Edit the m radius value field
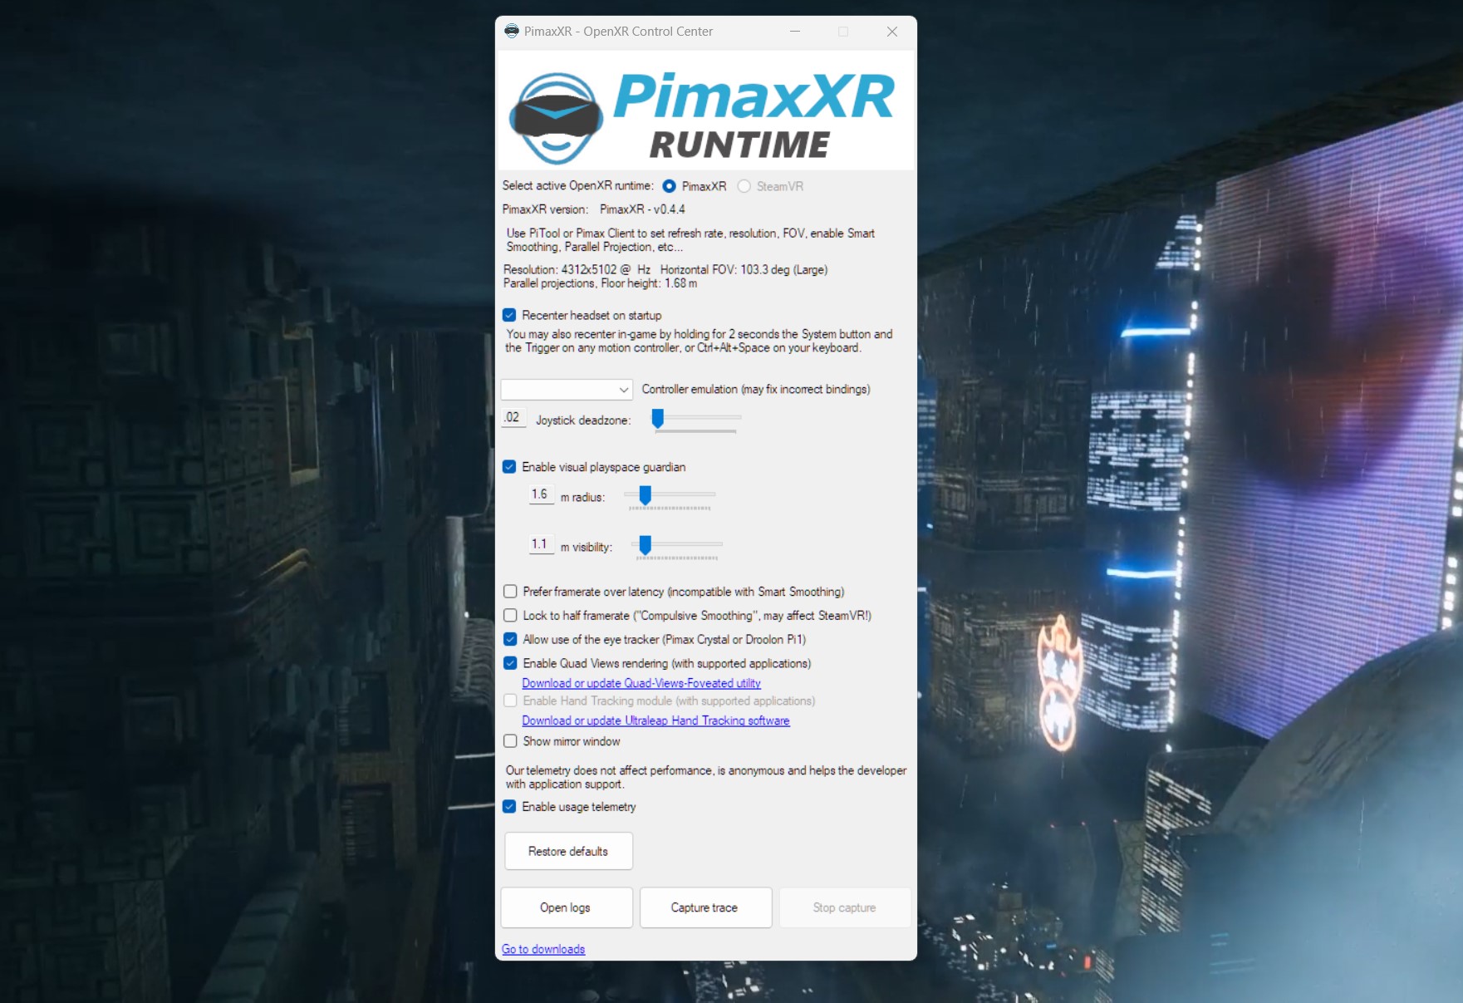 [541, 494]
